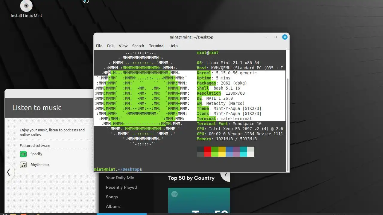Click the green mint@mint header in neofetch output
This screenshot has width=383, height=215.
(x=208, y=53)
